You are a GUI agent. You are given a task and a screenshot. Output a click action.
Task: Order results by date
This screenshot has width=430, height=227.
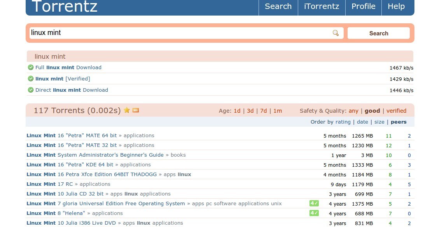(362, 122)
